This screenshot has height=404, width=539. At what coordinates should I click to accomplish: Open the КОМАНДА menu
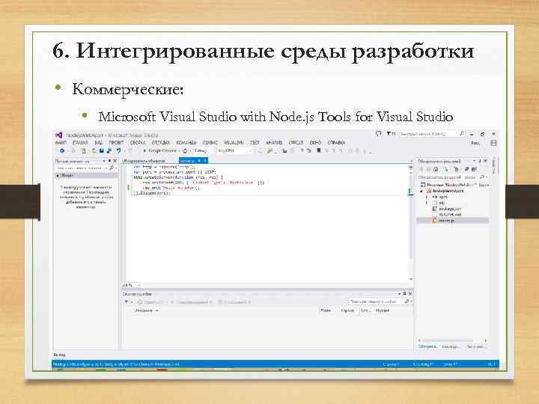(186, 143)
